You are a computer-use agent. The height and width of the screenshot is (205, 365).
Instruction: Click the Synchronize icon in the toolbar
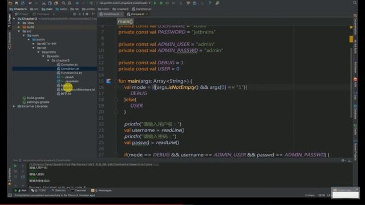[23, 3]
